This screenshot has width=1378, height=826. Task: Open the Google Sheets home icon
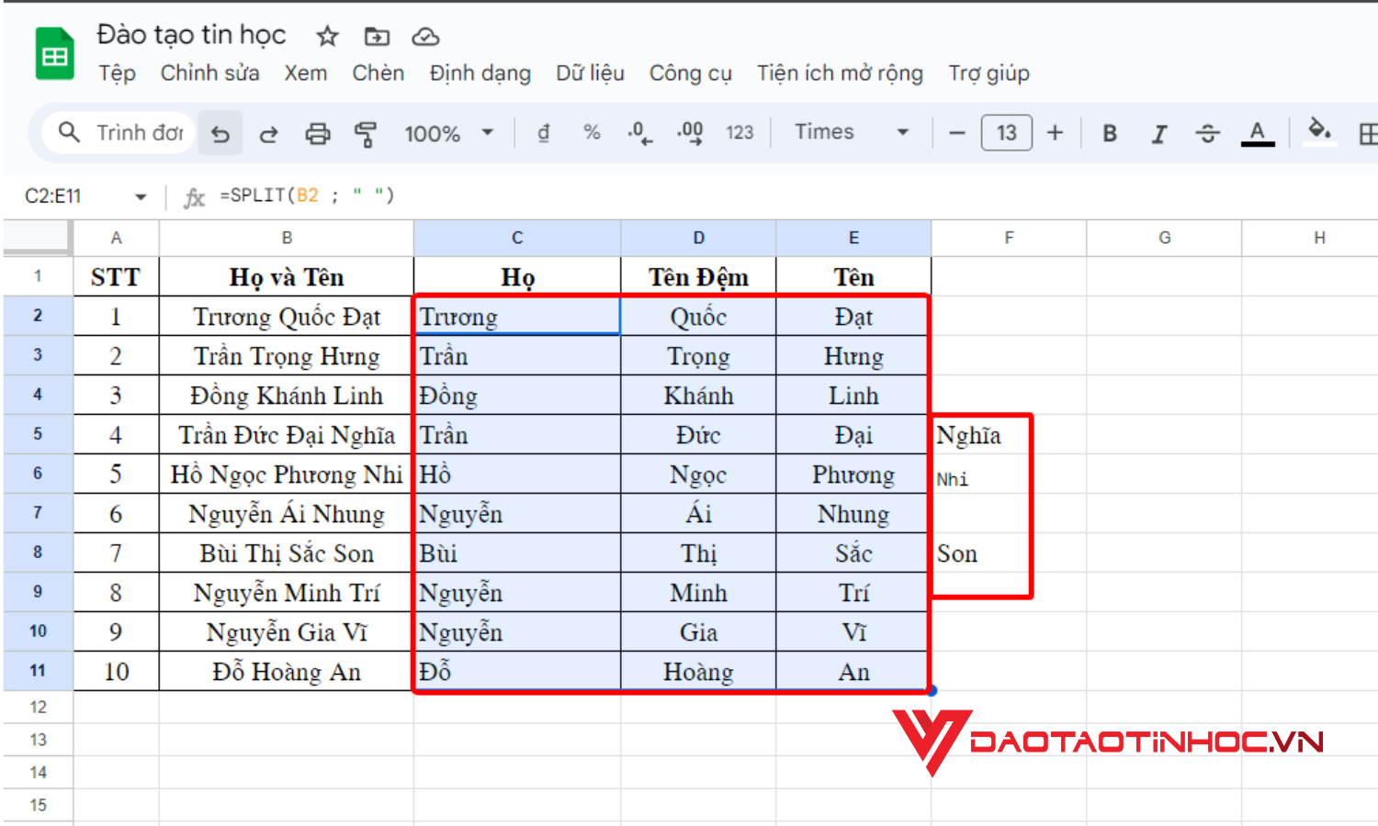[x=54, y=54]
